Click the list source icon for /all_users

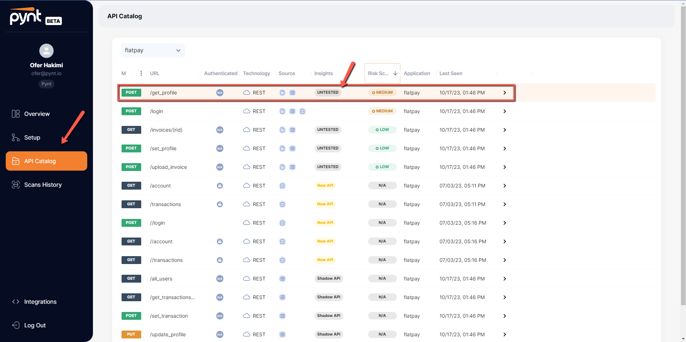[282, 279]
